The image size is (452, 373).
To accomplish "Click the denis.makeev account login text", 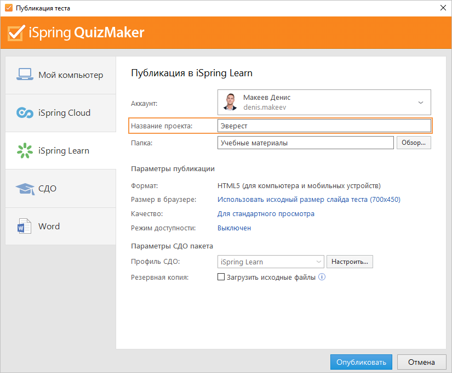I will (x=265, y=108).
